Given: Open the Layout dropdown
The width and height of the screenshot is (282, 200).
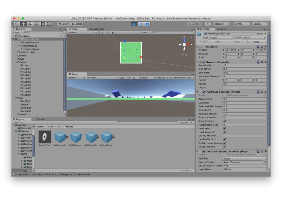Looking at the screenshot, I should pos(260,24).
